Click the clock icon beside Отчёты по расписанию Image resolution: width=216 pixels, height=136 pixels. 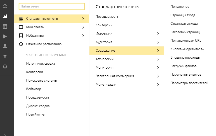[21, 44]
